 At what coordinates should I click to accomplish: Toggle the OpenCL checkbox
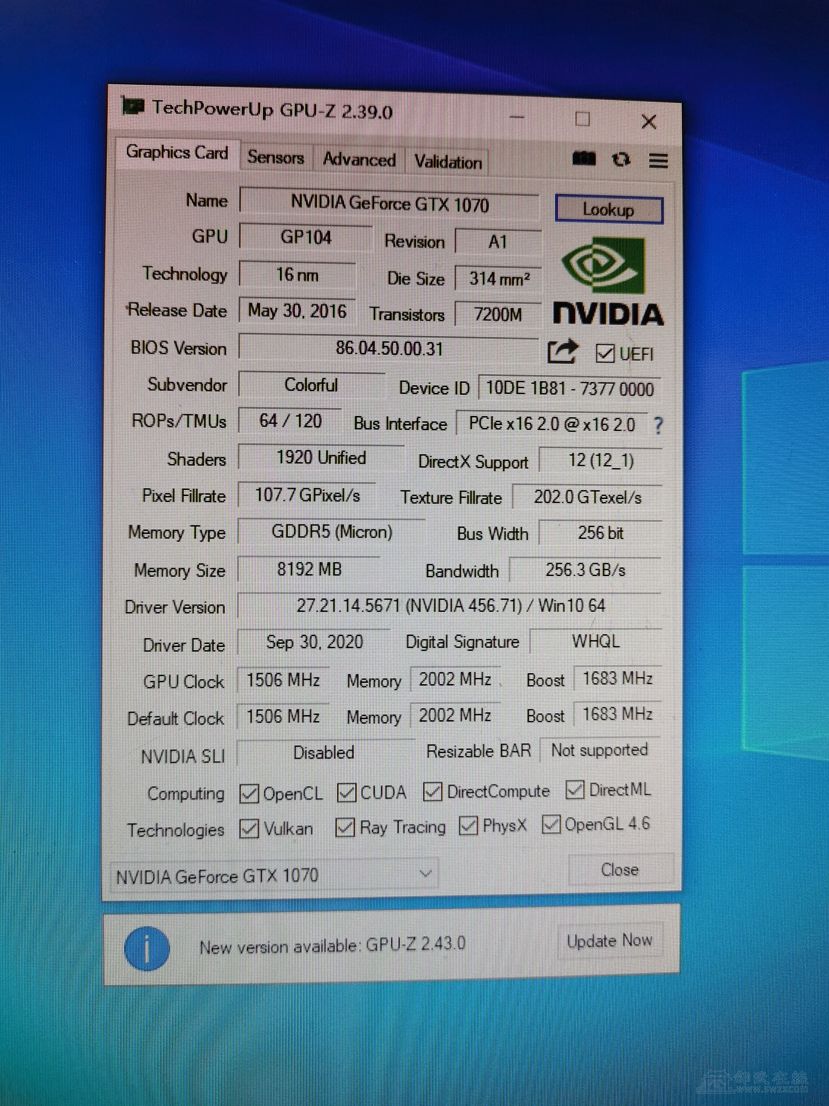[x=249, y=793]
